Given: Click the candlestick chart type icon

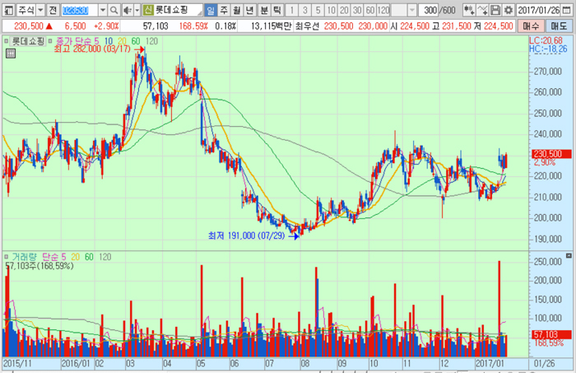Looking at the screenshot, I should tap(469, 11).
